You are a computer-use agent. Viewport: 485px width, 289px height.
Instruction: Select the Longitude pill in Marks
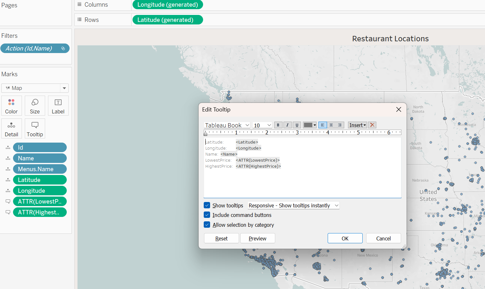point(40,191)
